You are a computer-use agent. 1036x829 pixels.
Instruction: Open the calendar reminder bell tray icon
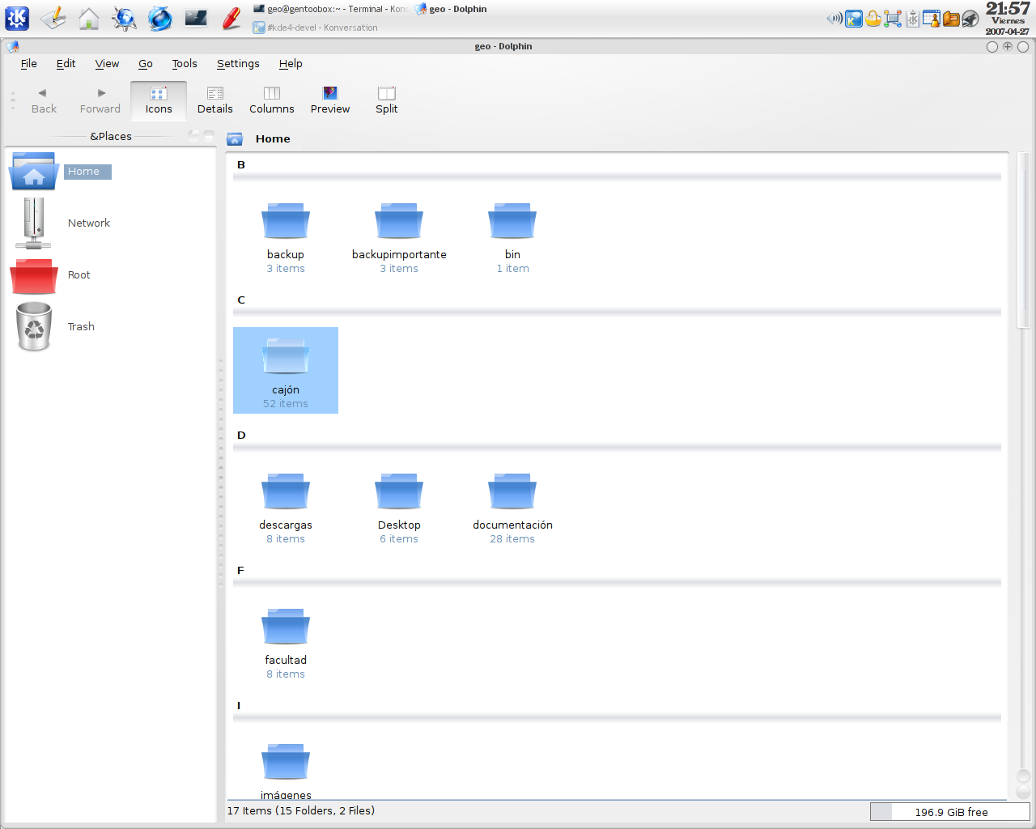pyautogui.click(x=932, y=19)
